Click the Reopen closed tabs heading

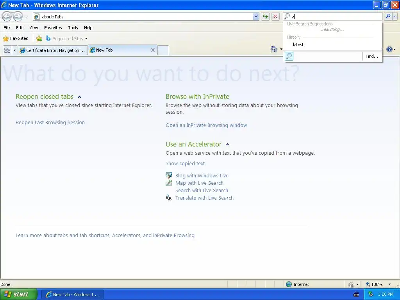point(45,97)
